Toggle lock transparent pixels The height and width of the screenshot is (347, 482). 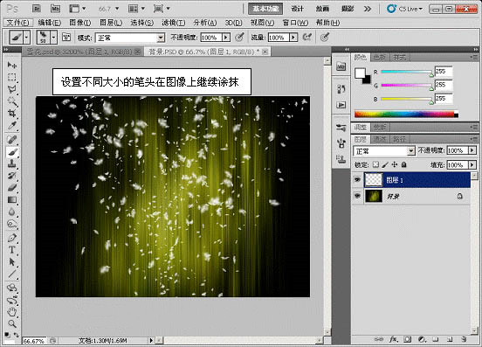coord(375,165)
